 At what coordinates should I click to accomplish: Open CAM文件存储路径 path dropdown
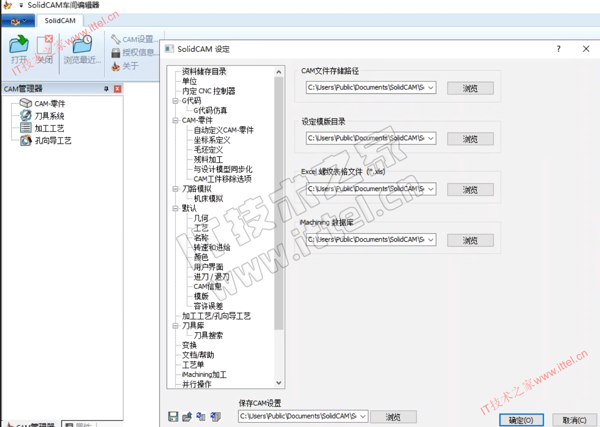coord(431,87)
